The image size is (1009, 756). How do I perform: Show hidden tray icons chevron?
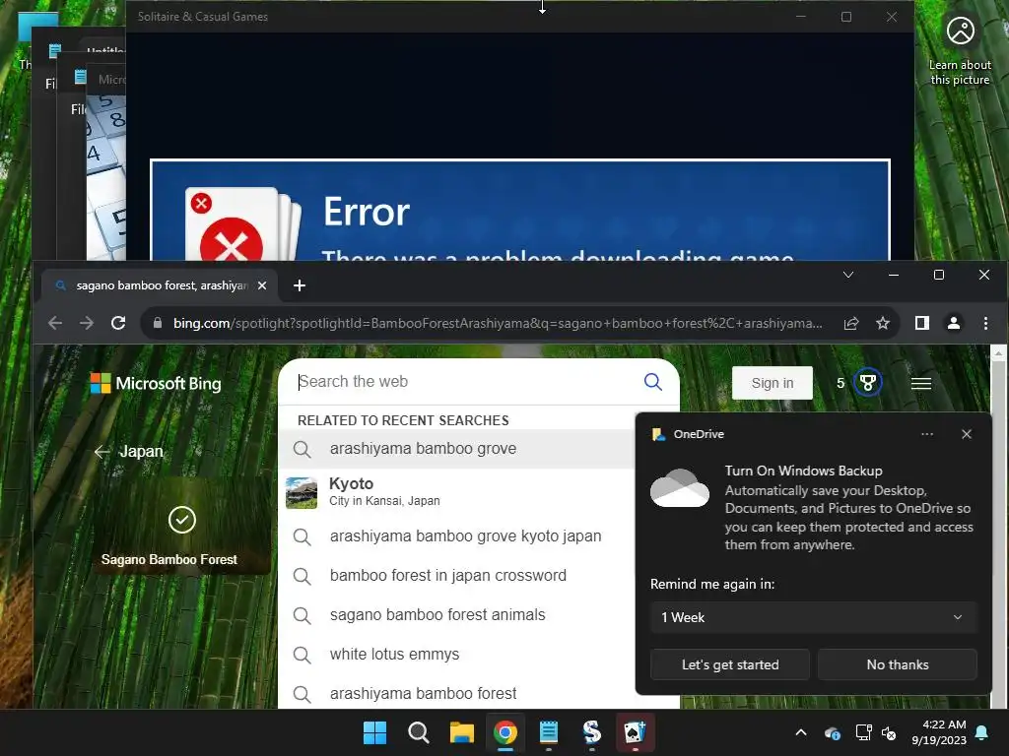tap(801, 732)
